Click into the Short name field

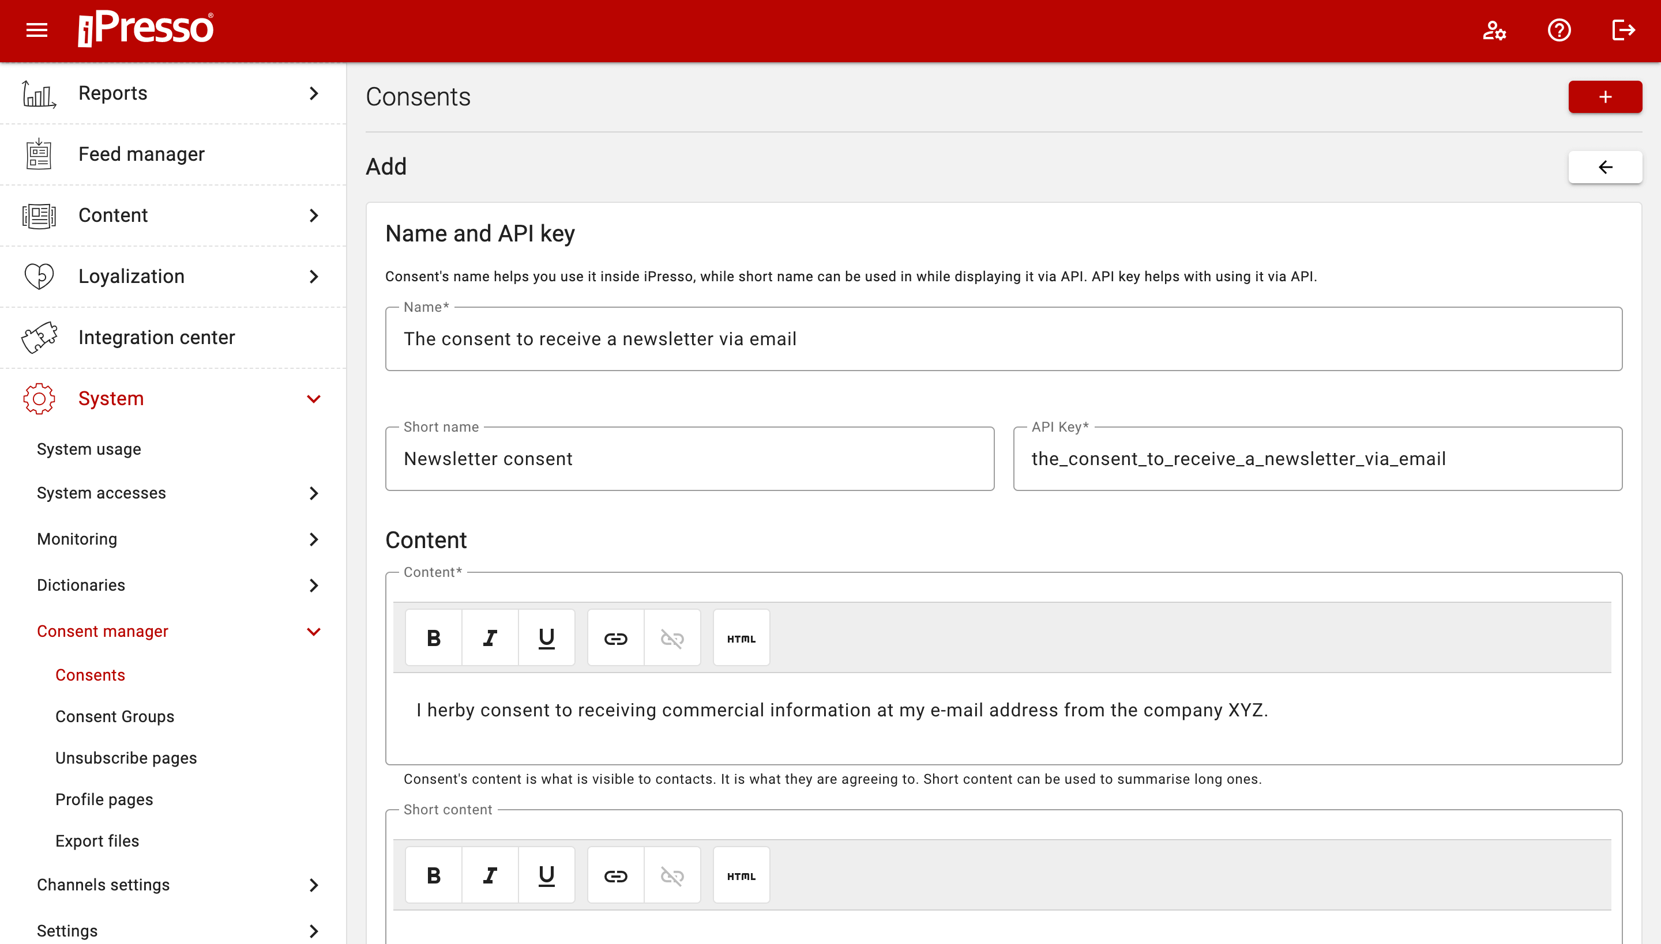[x=689, y=459]
